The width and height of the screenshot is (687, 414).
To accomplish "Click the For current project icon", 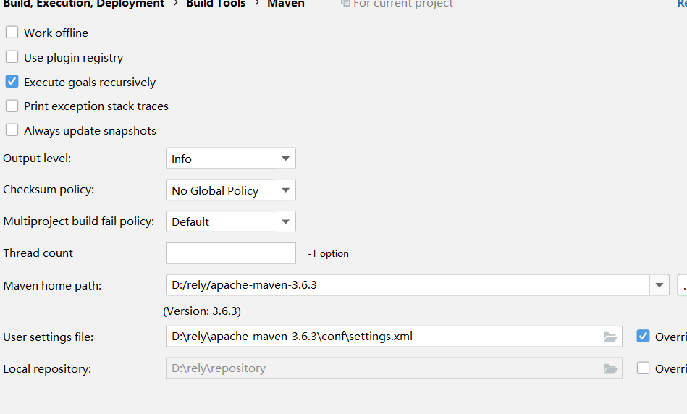I will point(345,4).
